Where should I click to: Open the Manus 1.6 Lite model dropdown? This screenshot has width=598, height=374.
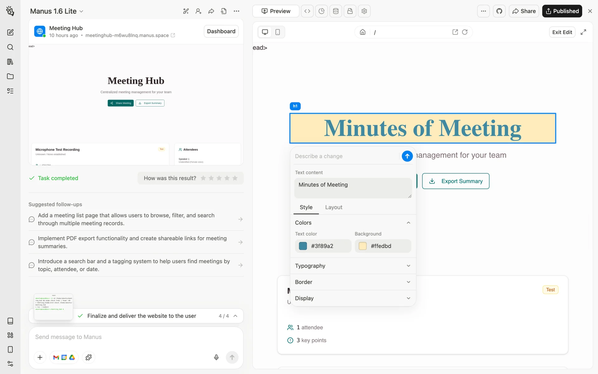[57, 11]
